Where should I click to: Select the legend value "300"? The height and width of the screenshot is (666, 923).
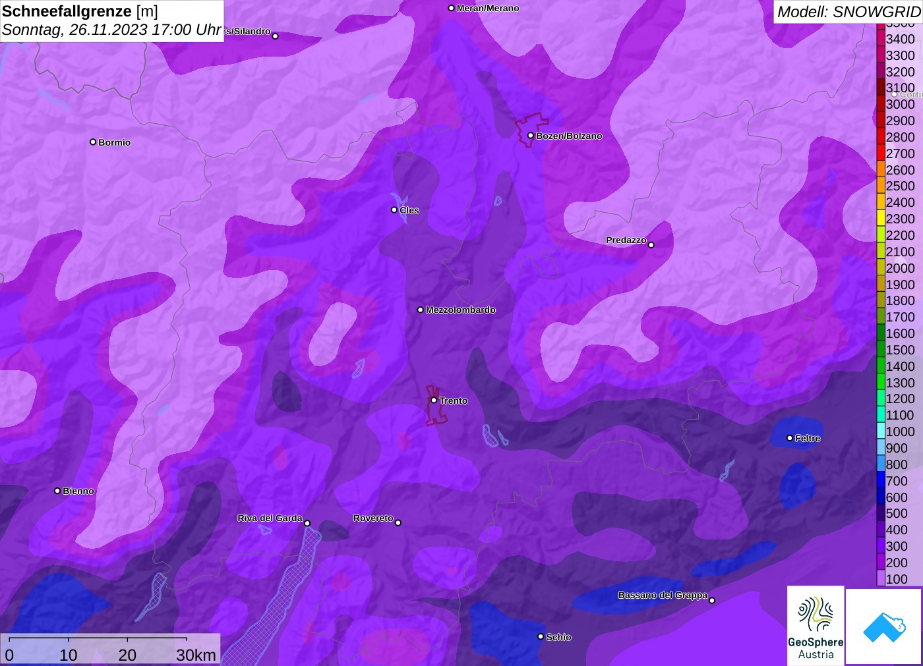tap(897, 546)
